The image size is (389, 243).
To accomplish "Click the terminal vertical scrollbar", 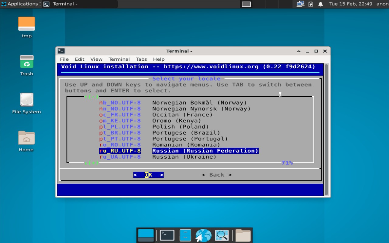I will point(326,130).
